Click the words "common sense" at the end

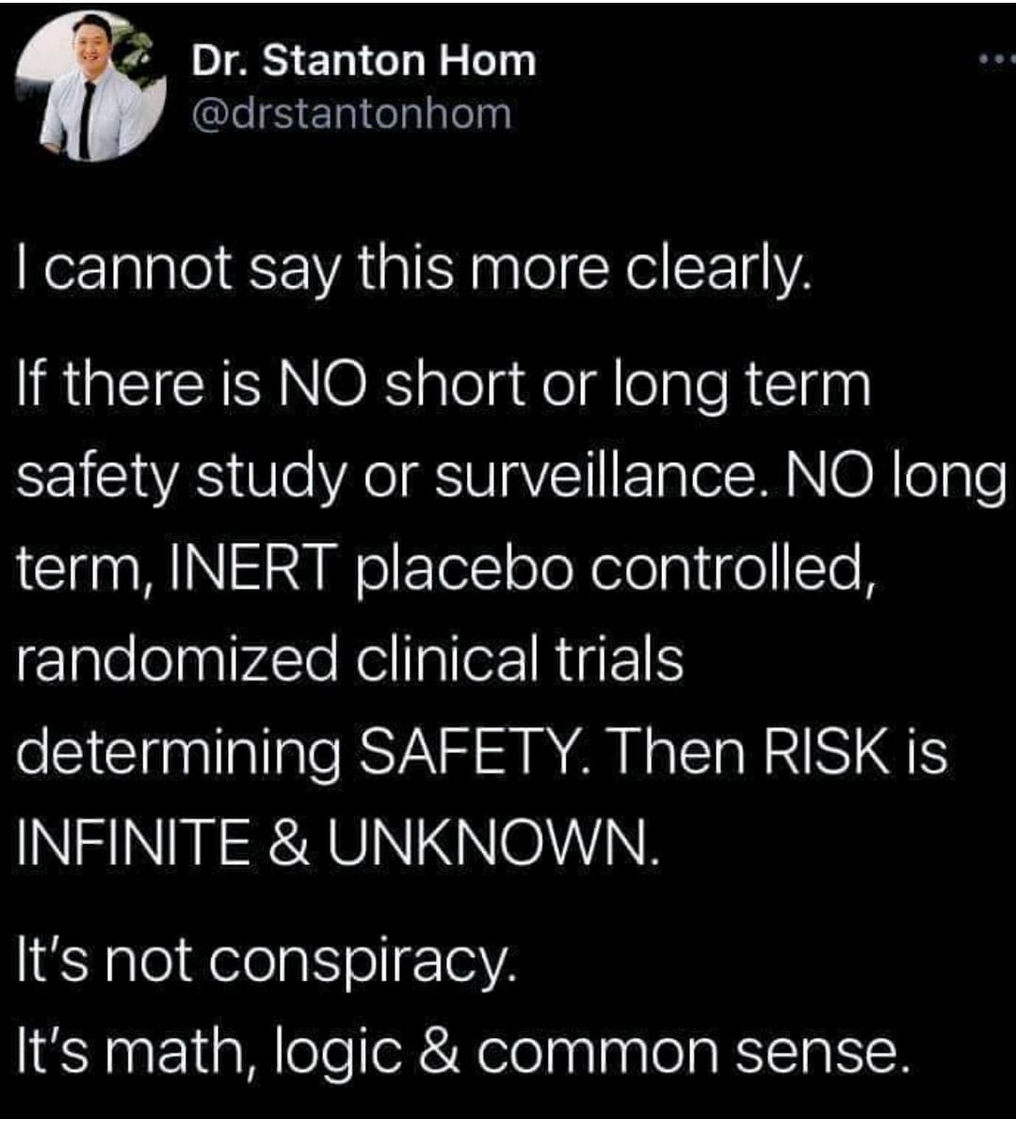tap(694, 1053)
